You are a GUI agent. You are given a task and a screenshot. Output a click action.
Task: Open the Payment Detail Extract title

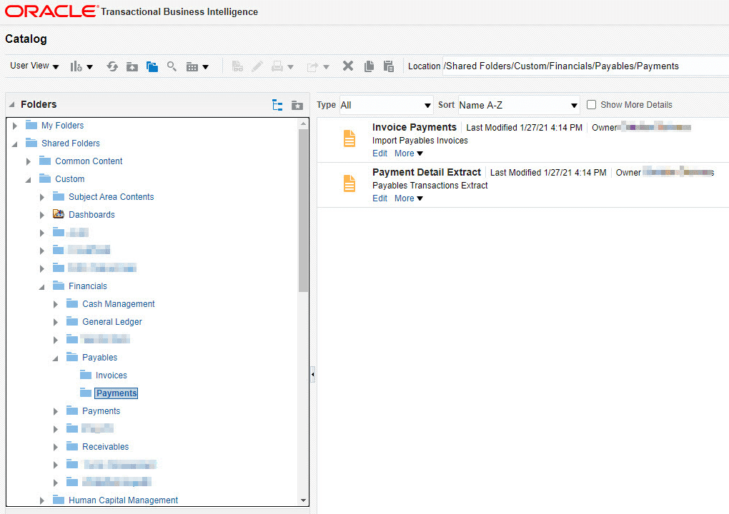coord(427,172)
